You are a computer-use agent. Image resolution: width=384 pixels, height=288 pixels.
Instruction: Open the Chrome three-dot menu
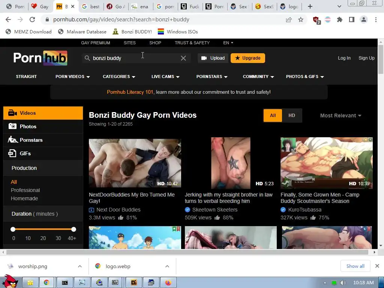[376, 19]
